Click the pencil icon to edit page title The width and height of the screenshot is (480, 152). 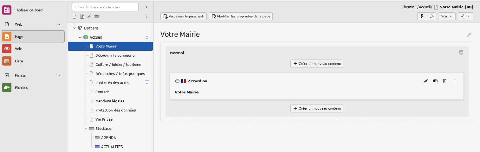(469, 35)
